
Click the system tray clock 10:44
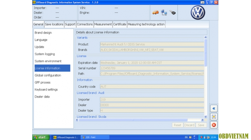coord(213,137)
